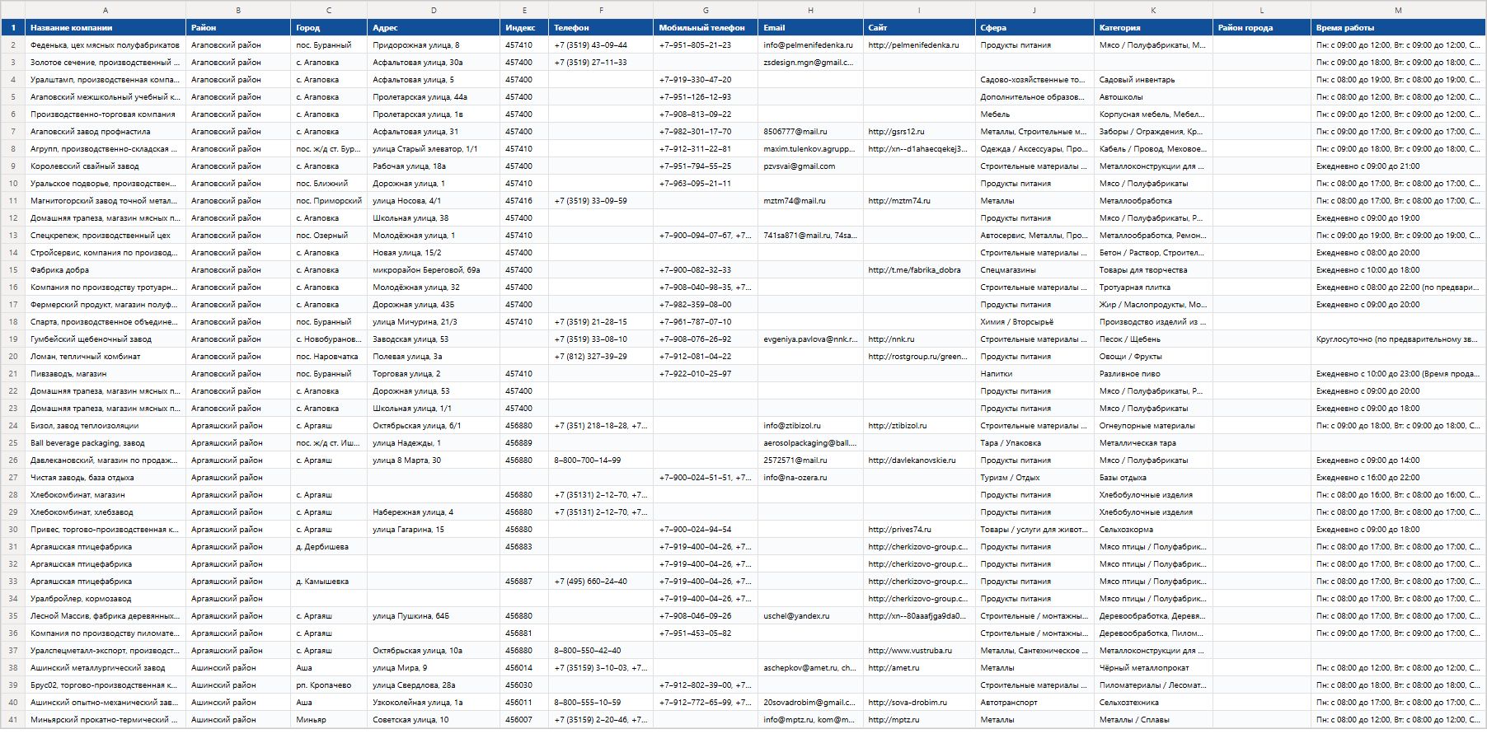Select the category cell 'Тротуарная плитка'
Screen dimensions: 1487x743
pyautogui.click(x=1153, y=287)
